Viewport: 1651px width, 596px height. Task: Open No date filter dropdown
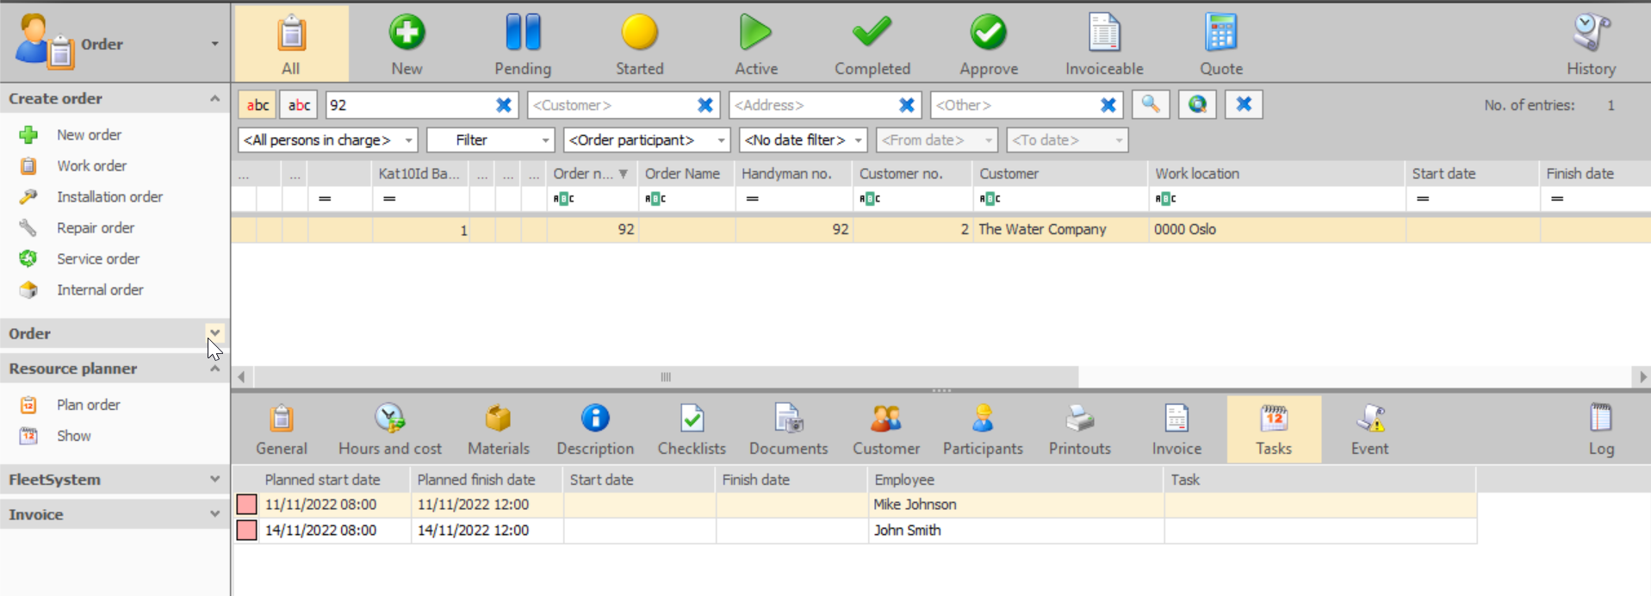click(803, 140)
